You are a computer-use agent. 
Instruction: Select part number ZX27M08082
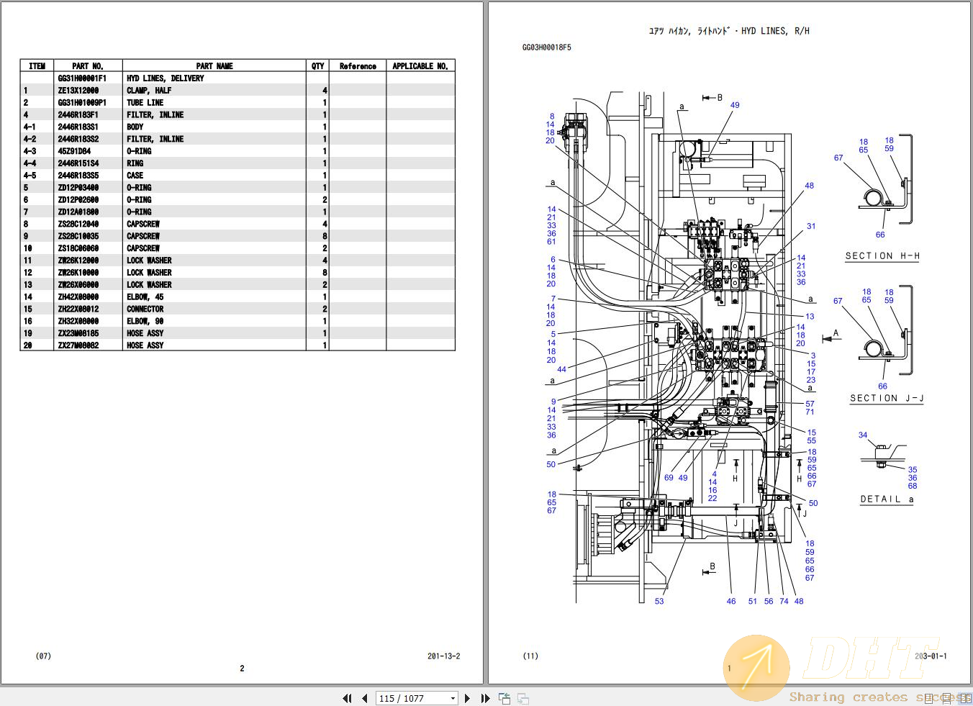click(78, 346)
